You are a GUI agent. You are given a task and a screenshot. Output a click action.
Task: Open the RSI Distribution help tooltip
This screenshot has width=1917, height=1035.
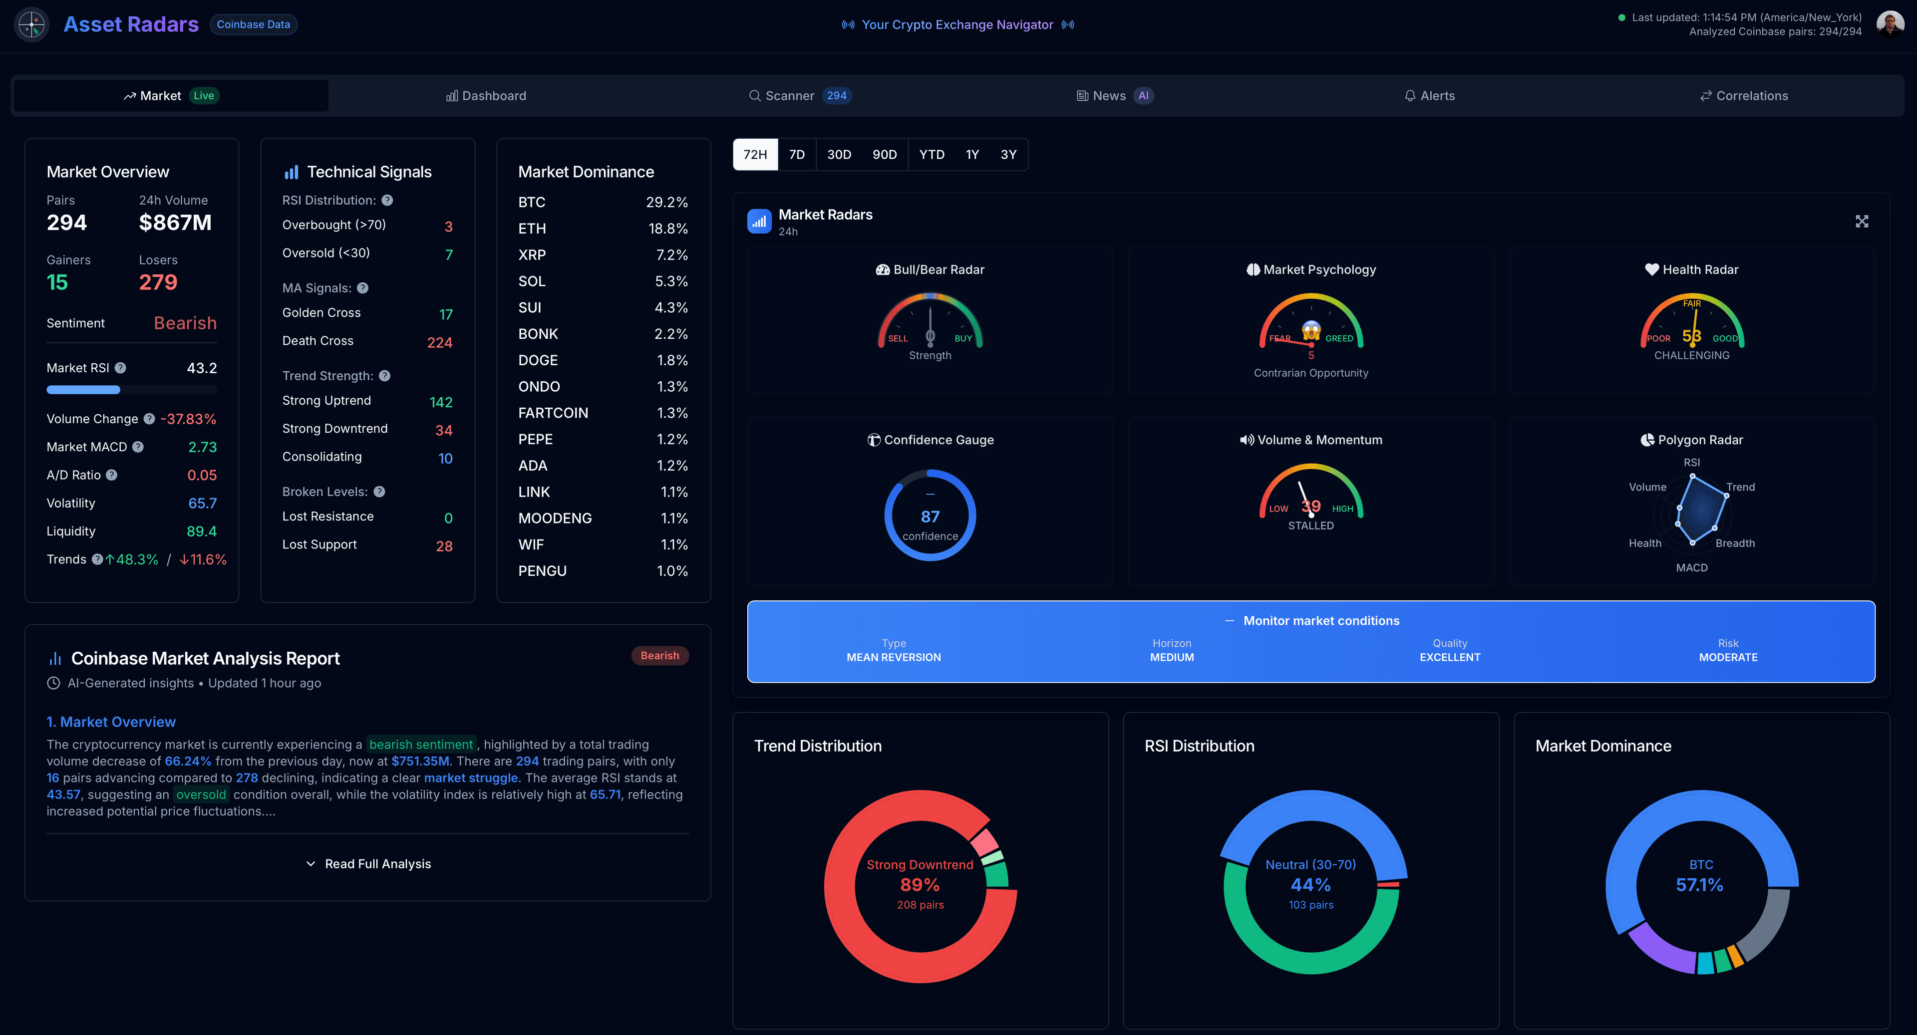tap(387, 200)
